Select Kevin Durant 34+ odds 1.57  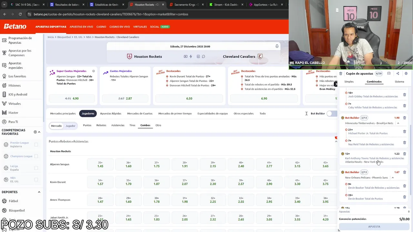tap(100, 182)
